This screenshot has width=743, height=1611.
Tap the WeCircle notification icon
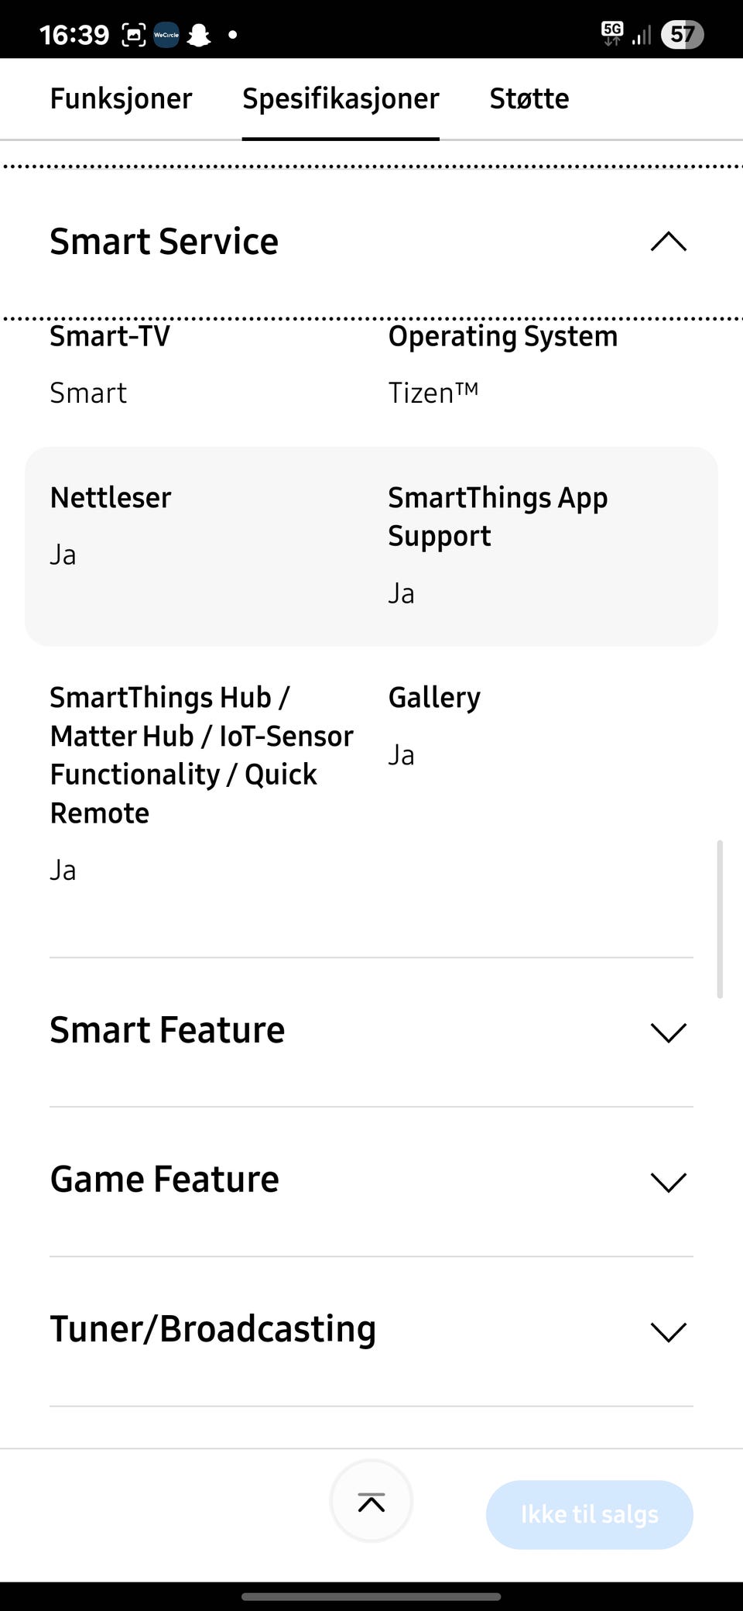click(166, 35)
